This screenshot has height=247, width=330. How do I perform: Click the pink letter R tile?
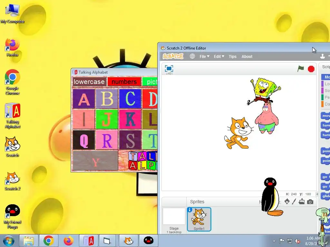pyautogui.click(x=107, y=140)
